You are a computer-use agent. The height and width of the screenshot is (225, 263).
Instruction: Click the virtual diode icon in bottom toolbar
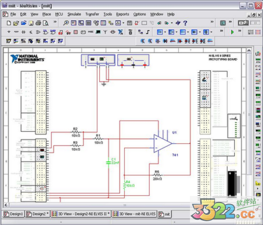tap(165, 41)
